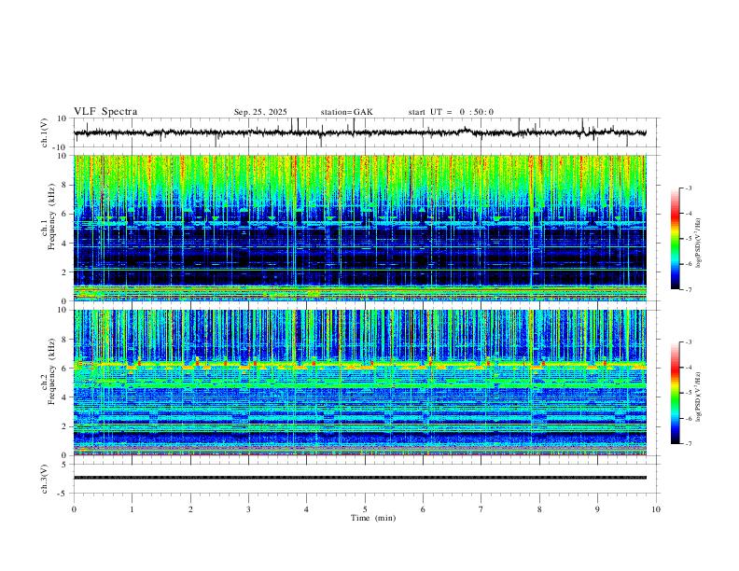Click the "ch.1(V)" axis label
Viewport: 739px width, 571px height.
pos(45,132)
